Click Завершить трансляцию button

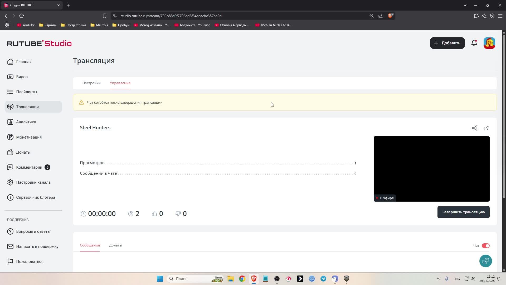pos(463,212)
